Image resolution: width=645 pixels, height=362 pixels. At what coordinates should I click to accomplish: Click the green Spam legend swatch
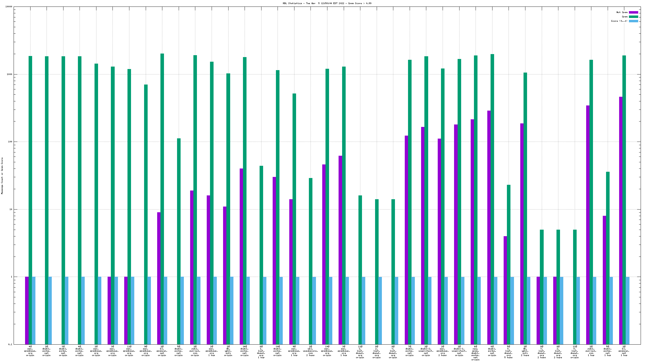[633, 17]
